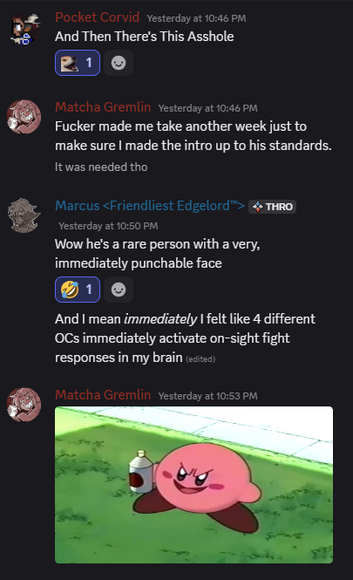Click Matcha Gremlin's avatar on 10:46 PM message

tap(24, 117)
